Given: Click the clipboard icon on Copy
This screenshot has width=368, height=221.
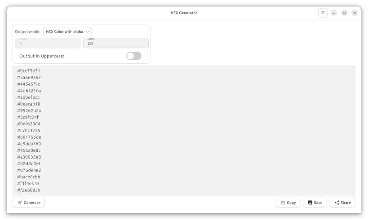Looking at the screenshot, I should 283,203.
